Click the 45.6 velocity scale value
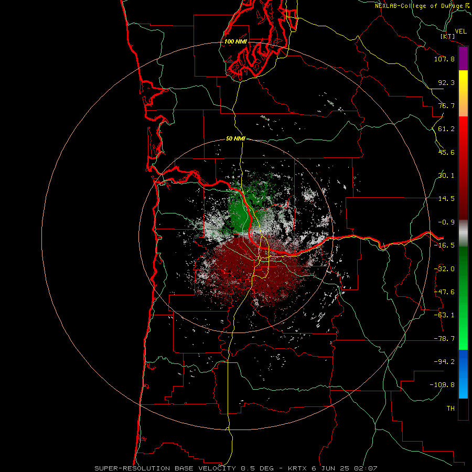Screen dimensions: 472x472 coord(446,152)
